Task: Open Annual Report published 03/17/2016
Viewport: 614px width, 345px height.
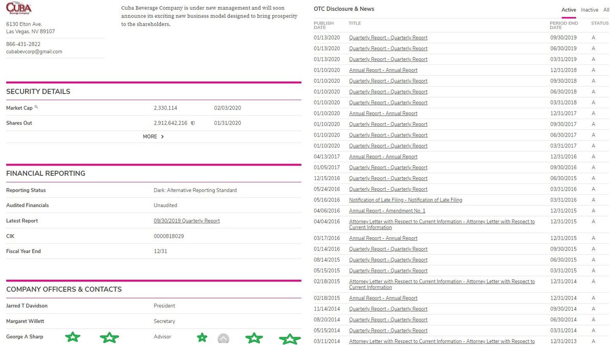Action: (x=383, y=238)
